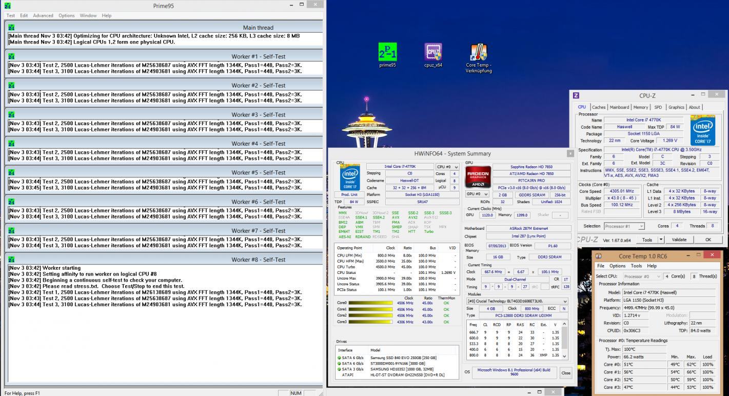729x396 pixels.
Task: Click the Worker #5 window icon
Action: (x=11, y=173)
